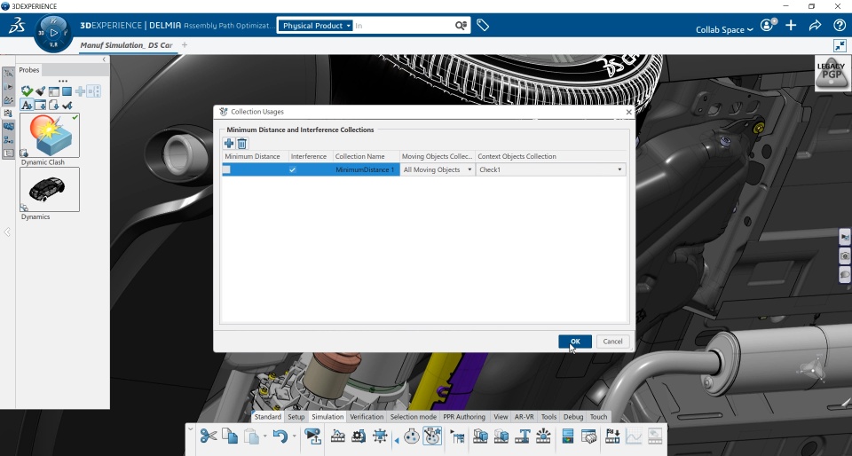852x456 pixels.
Task: Select the Manuf Simulation_ DS Car tab
Action: click(x=126, y=45)
